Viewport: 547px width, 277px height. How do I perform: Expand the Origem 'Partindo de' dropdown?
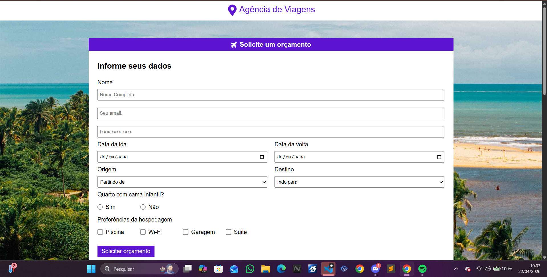[182, 182]
